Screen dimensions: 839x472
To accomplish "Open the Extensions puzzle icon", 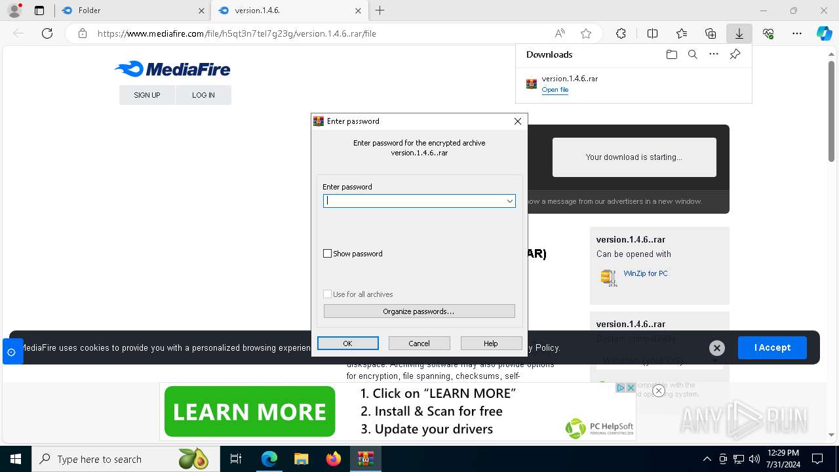I will tap(621, 33).
